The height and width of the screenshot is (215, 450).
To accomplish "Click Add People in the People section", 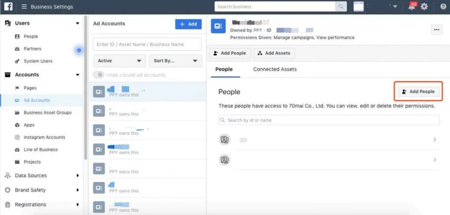I will tap(418, 91).
